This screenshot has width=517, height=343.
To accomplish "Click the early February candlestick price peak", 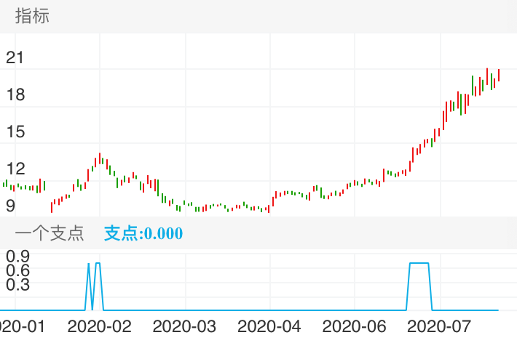I will (100, 158).
